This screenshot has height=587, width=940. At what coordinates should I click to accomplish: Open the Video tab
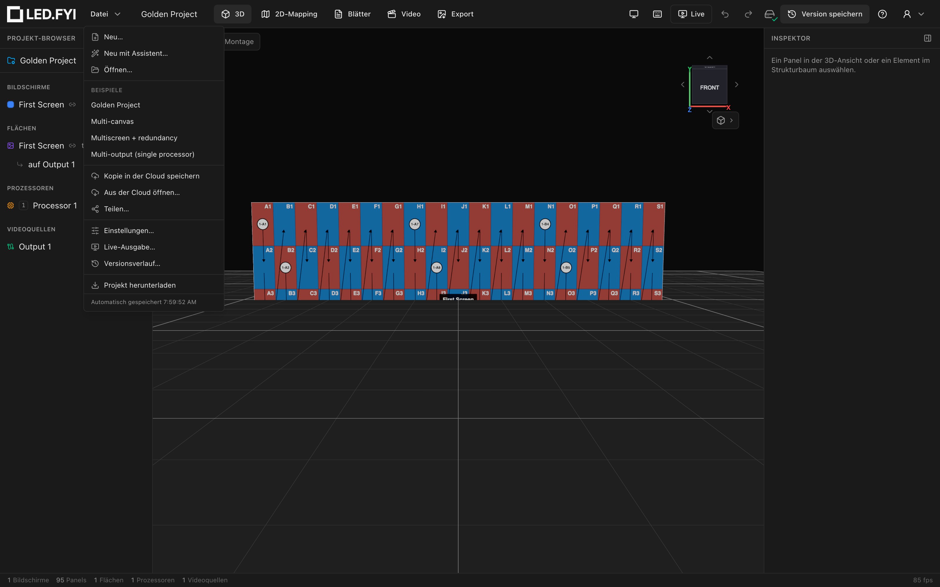pyautogui.click(x=404, y=14)
